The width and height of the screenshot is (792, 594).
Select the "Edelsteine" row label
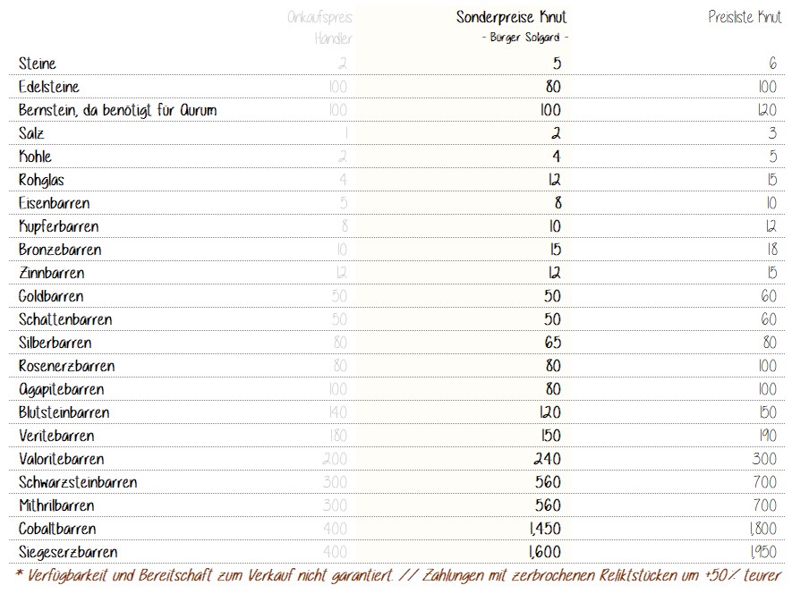49,87
